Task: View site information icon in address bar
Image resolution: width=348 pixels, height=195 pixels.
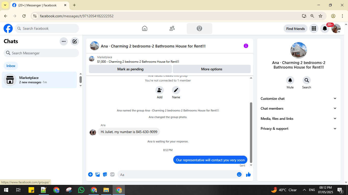Action: (35, 16)
